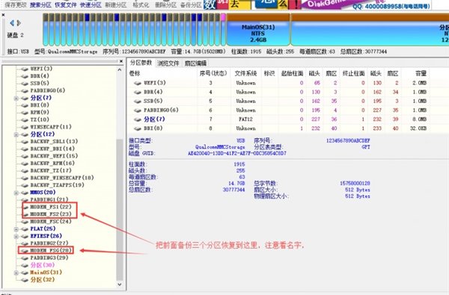Sort by the 文件系统 column header
The height and width of the screenshot is (295, 449).
245,73
